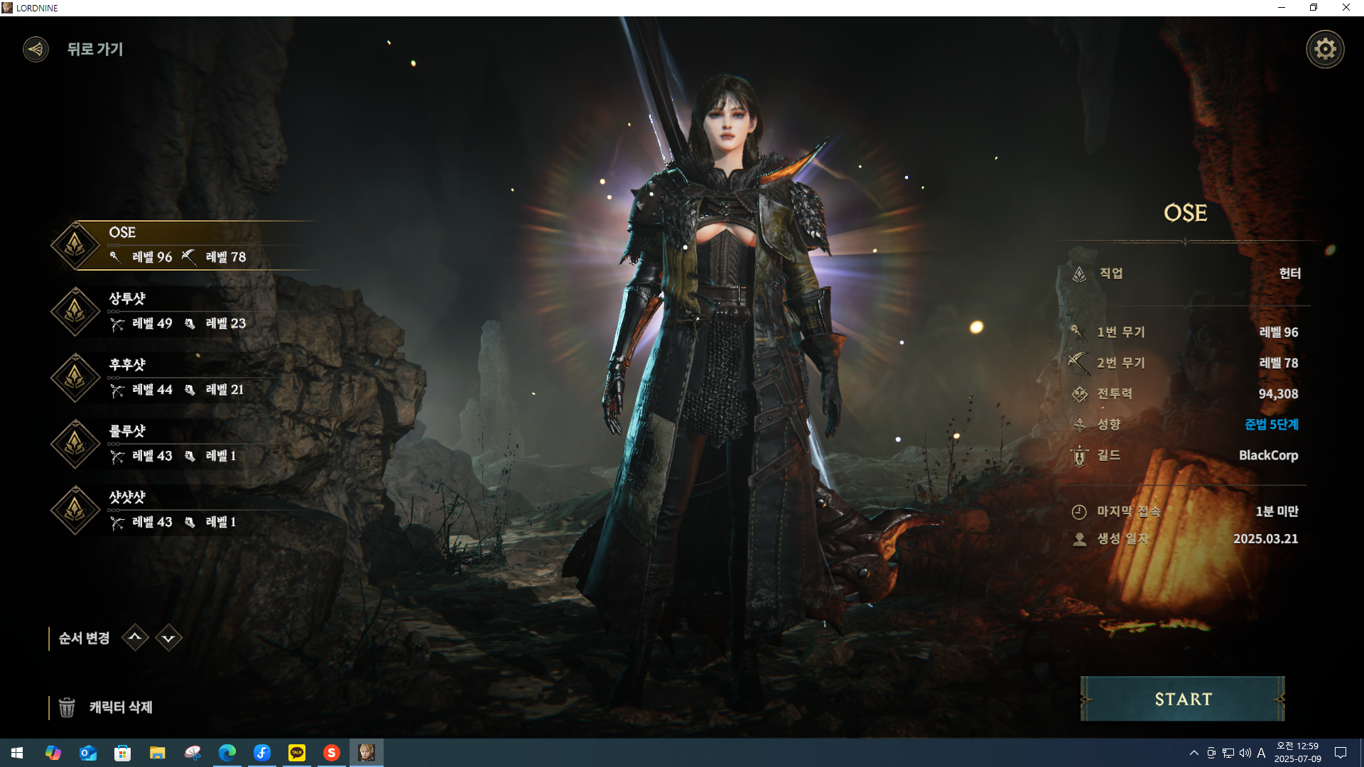This screenshot has height=767, width=1364.
Task: Click 룰루샷's class emblem icon
Action: [x=75, y=444]
